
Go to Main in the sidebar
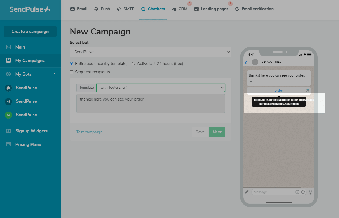20,47
